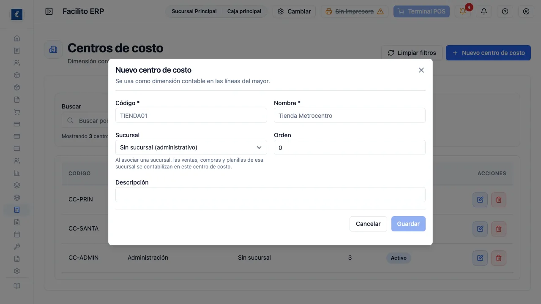Screen dimensions: 541x304
Task: Open the home icon in the sidebar
Action: click(17, 38)
